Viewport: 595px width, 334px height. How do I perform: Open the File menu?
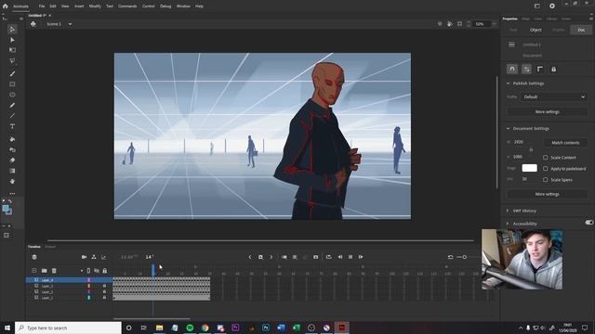41,6
